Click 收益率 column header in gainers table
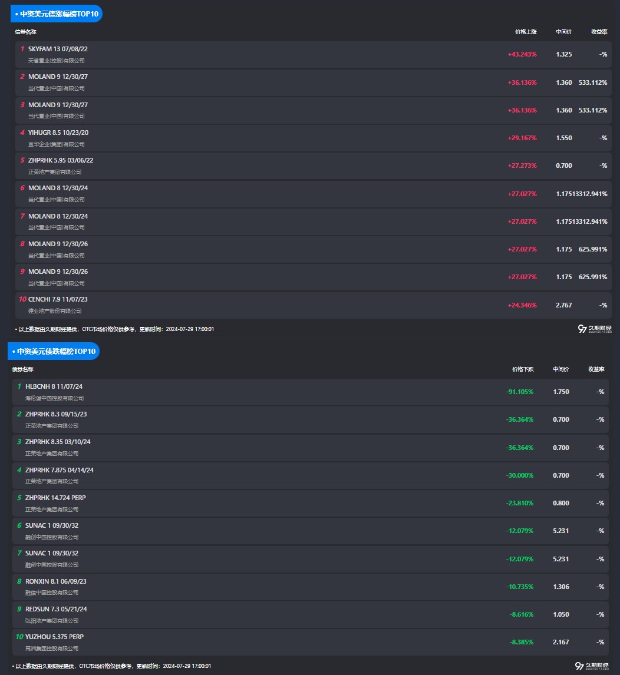The height and width of the screenshot is (675, 620). point(599,32)
